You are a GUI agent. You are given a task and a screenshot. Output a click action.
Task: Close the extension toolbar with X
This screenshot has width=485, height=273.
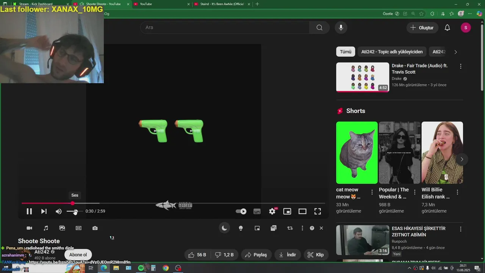click(x=321, y=228)
